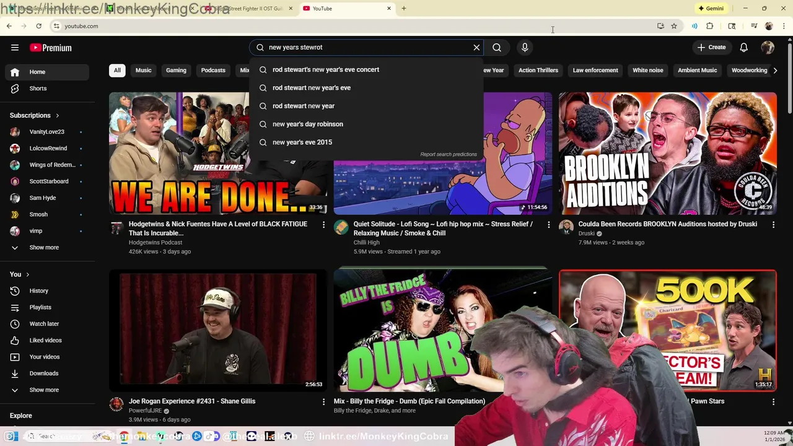
Task: Open the account avatar menu
Action: pyautogui.click(x=768, y=47)
